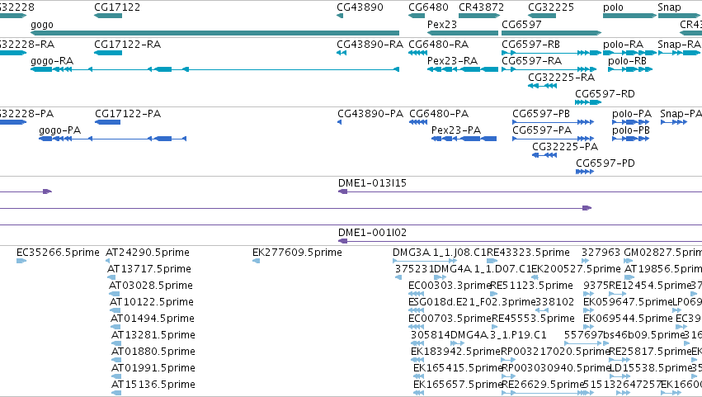The image size is (702, 397).
Task: Select BAC clone DME1-013I15 label
Action: pyautogui.click(x=372, y=183)
